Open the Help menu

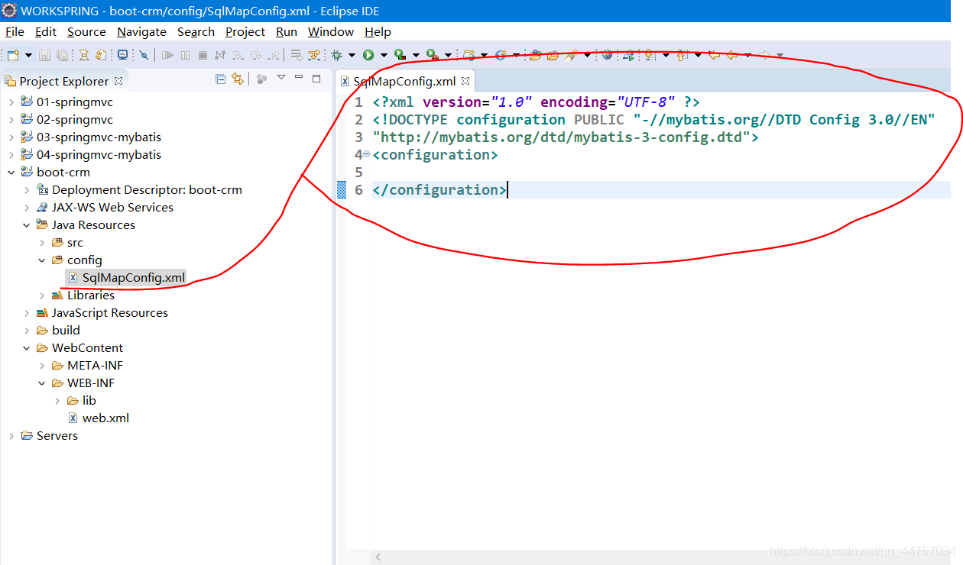coord(378,31)
